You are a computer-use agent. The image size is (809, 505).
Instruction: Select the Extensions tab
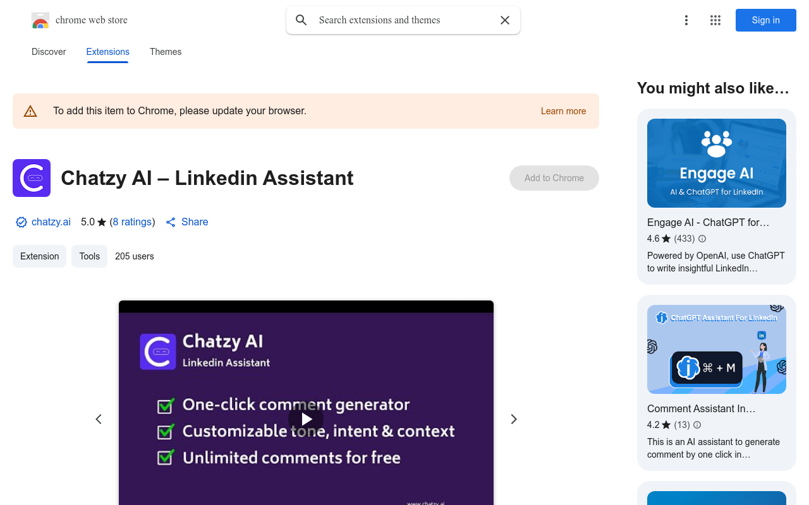(108, 52)
